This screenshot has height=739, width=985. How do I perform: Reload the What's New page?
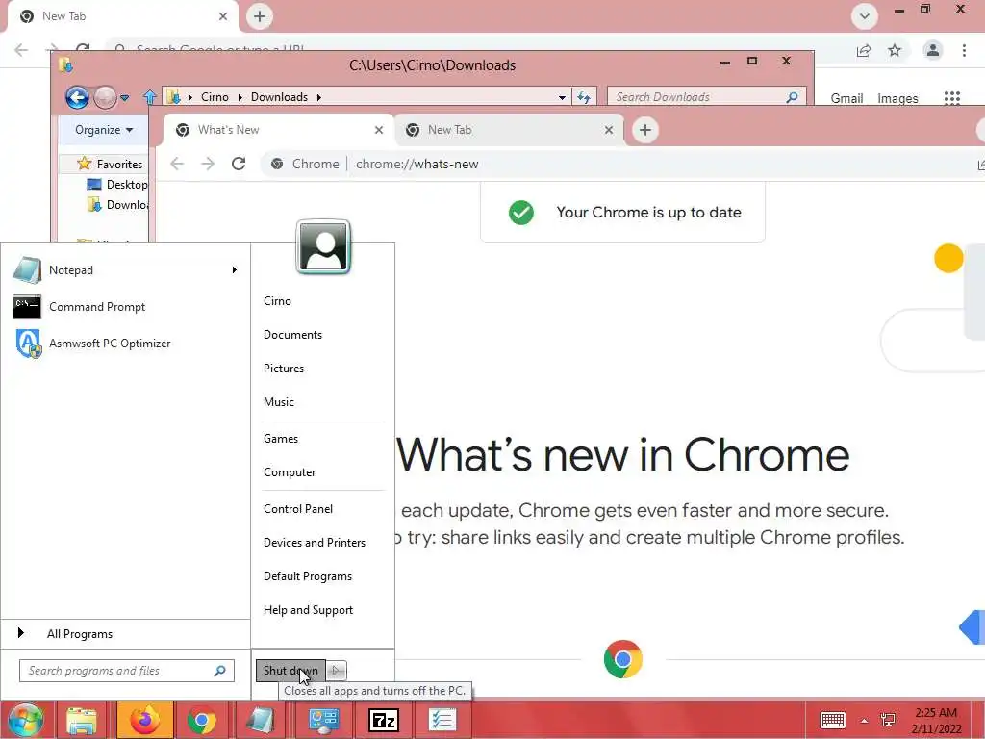pos(239,164)
